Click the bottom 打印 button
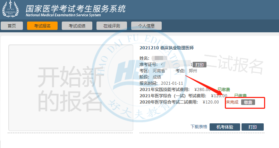 [253, 127]
